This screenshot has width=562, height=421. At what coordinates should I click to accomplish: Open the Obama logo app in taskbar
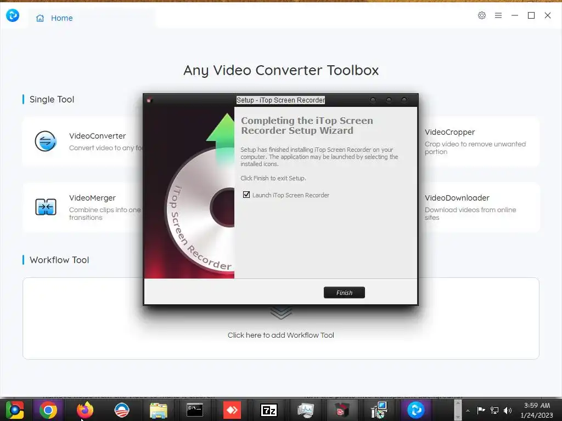(121, 410)
